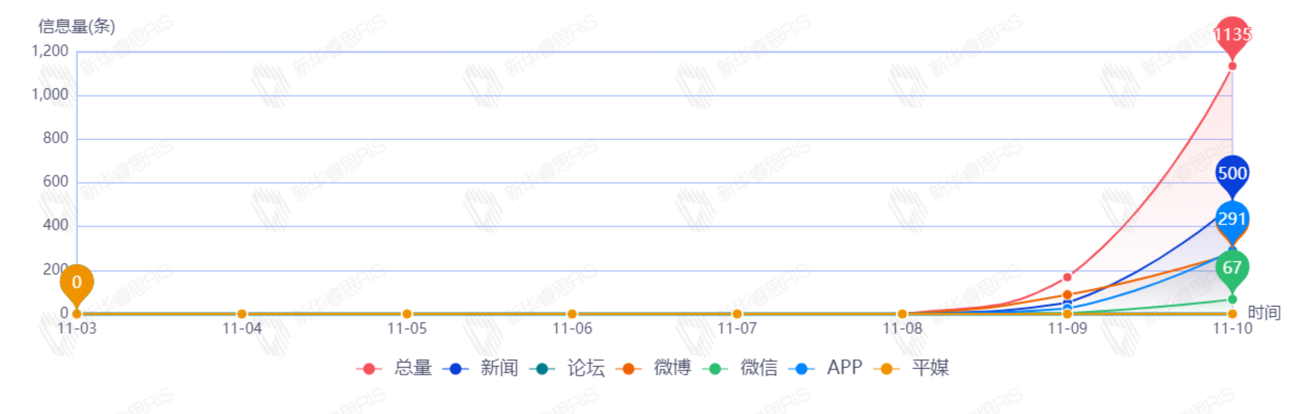1306x414 pixels.
Task: Toggle the 微信 legend item
Action: click(x=741, y=368)
